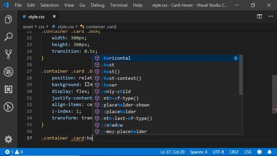Screen dimensions: 277x156
Task: Open the Search view in activity bar
Action: point(8,36)
